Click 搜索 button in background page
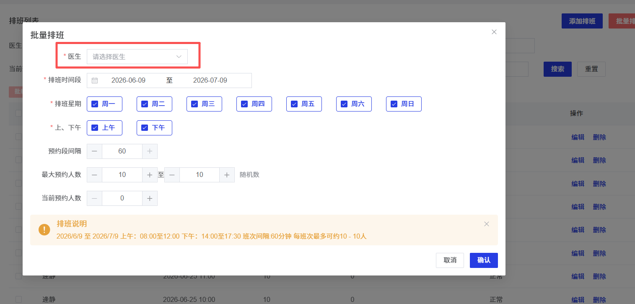The image size is (635, 304). tap(557, 69)
